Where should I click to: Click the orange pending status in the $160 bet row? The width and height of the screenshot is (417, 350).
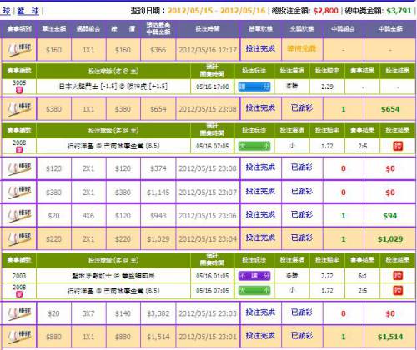click(302, 49)
